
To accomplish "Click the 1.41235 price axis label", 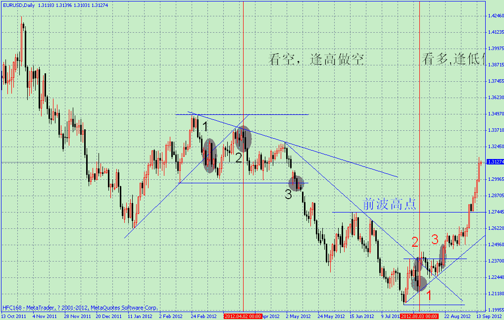I will (x=496, y=32).
